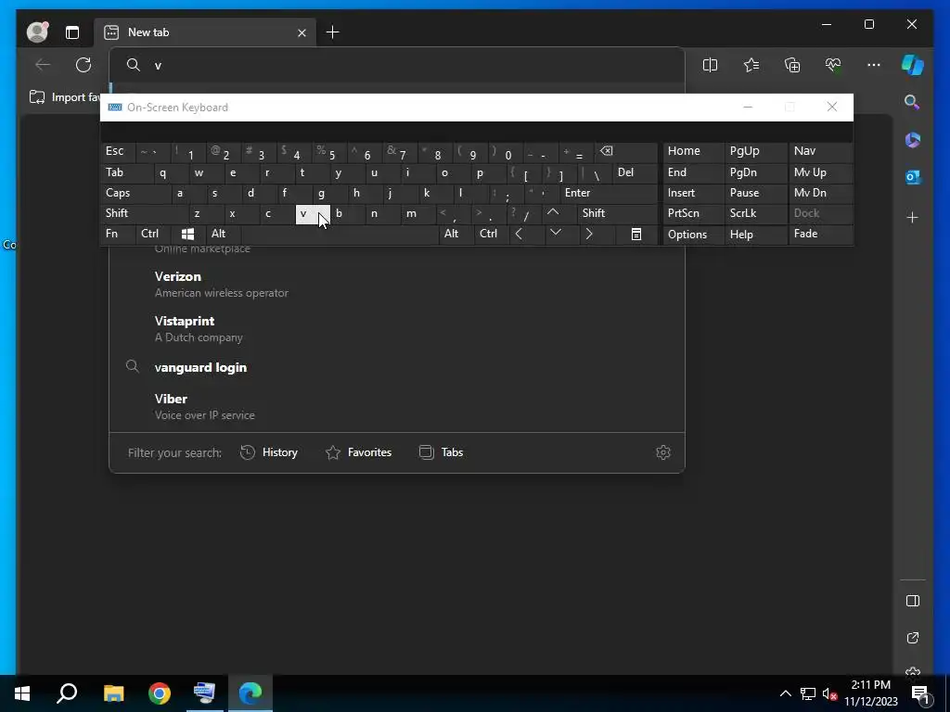Select the Vistaprint suggestion
Viewport: 950px width, 712px height.
pyautogui.click(x=397, y=329)
